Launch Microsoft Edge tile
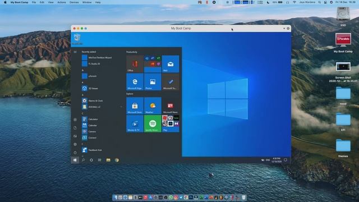Image resolution: width=359 pixels, height=202 pixels. [x=135, y=82]
